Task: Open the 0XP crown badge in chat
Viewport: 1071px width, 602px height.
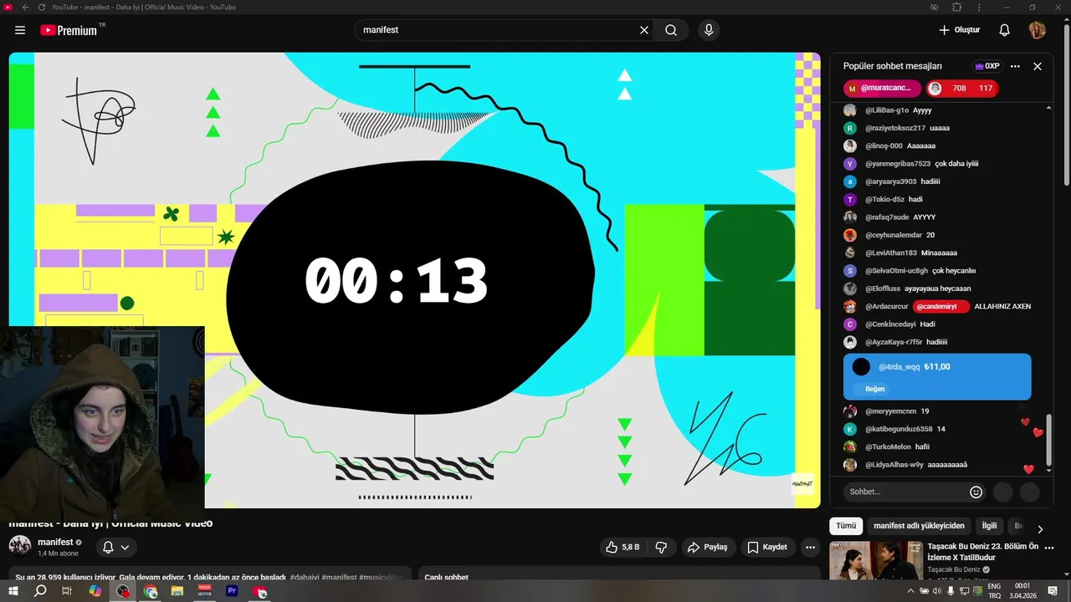Action: coord(987,66)
